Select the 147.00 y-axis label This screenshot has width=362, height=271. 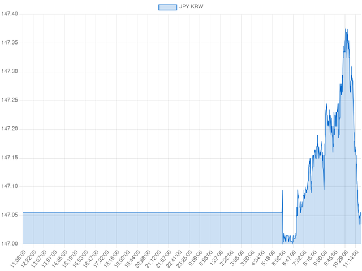tap(10, 244)
